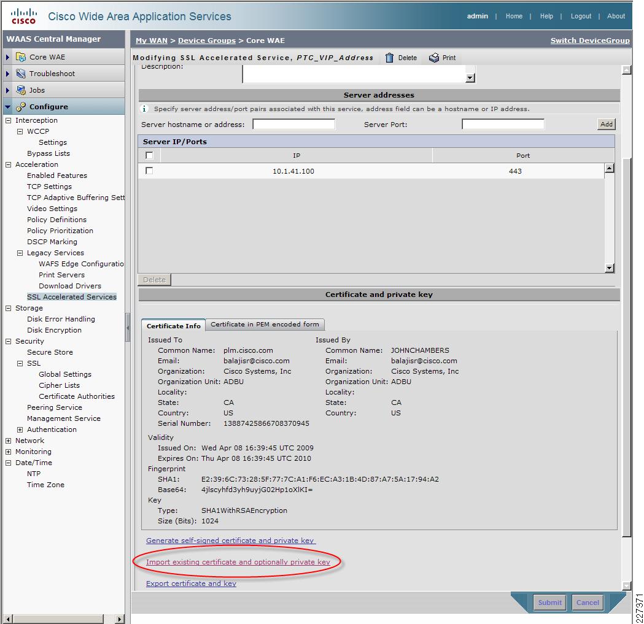The image size is (644, 624).
Task: Click the sidebar scroll right arrow
Action: pos(120,618)
